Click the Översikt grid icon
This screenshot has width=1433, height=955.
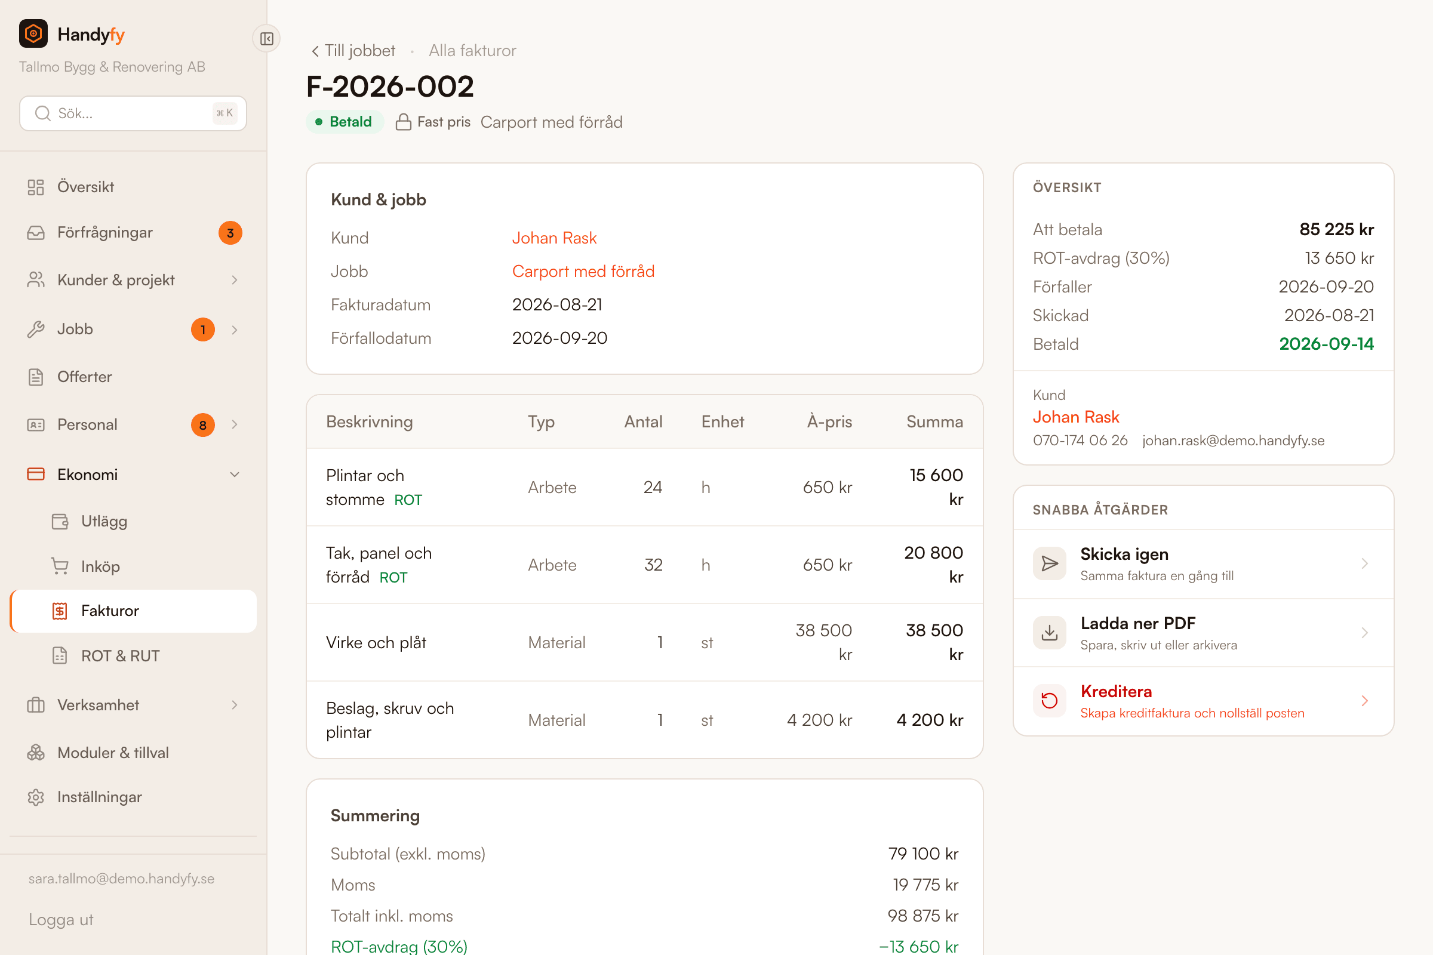click(36, 187)
